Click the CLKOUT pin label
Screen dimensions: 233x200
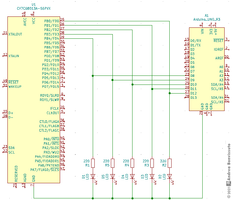[53, 113]
